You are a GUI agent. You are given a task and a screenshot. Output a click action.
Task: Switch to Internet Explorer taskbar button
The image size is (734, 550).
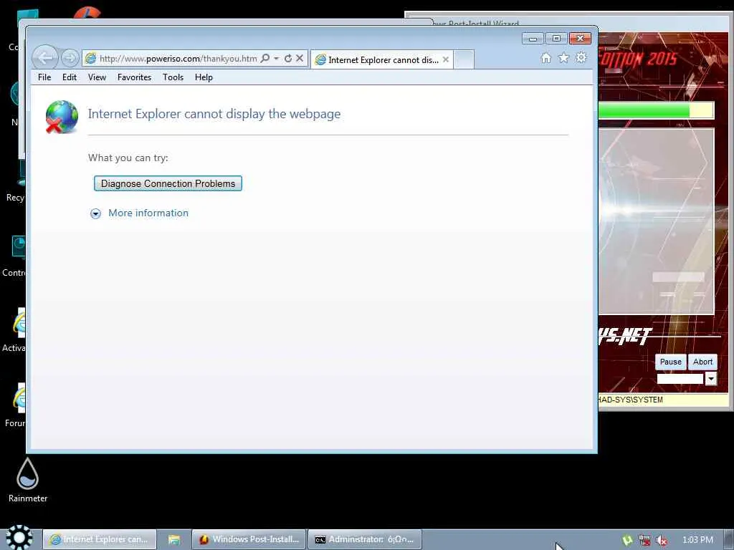(x=100, y=539)
